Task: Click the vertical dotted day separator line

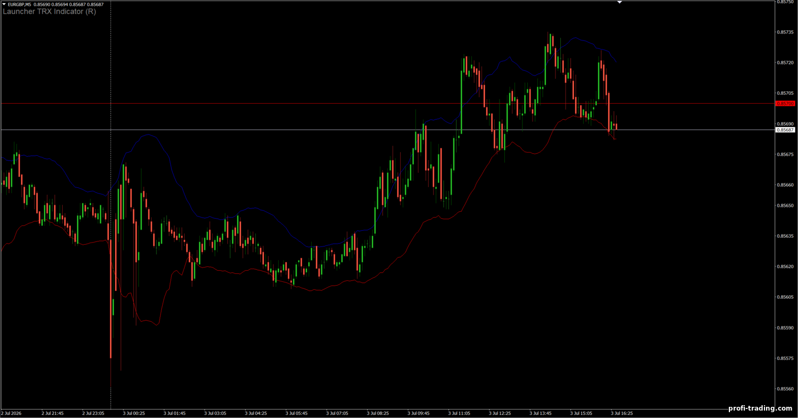Action: point(111,205)
